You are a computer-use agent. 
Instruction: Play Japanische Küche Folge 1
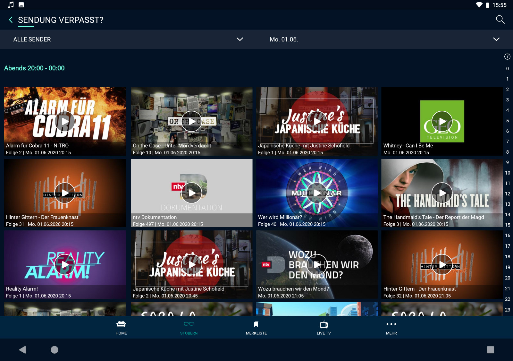(317, 121)
